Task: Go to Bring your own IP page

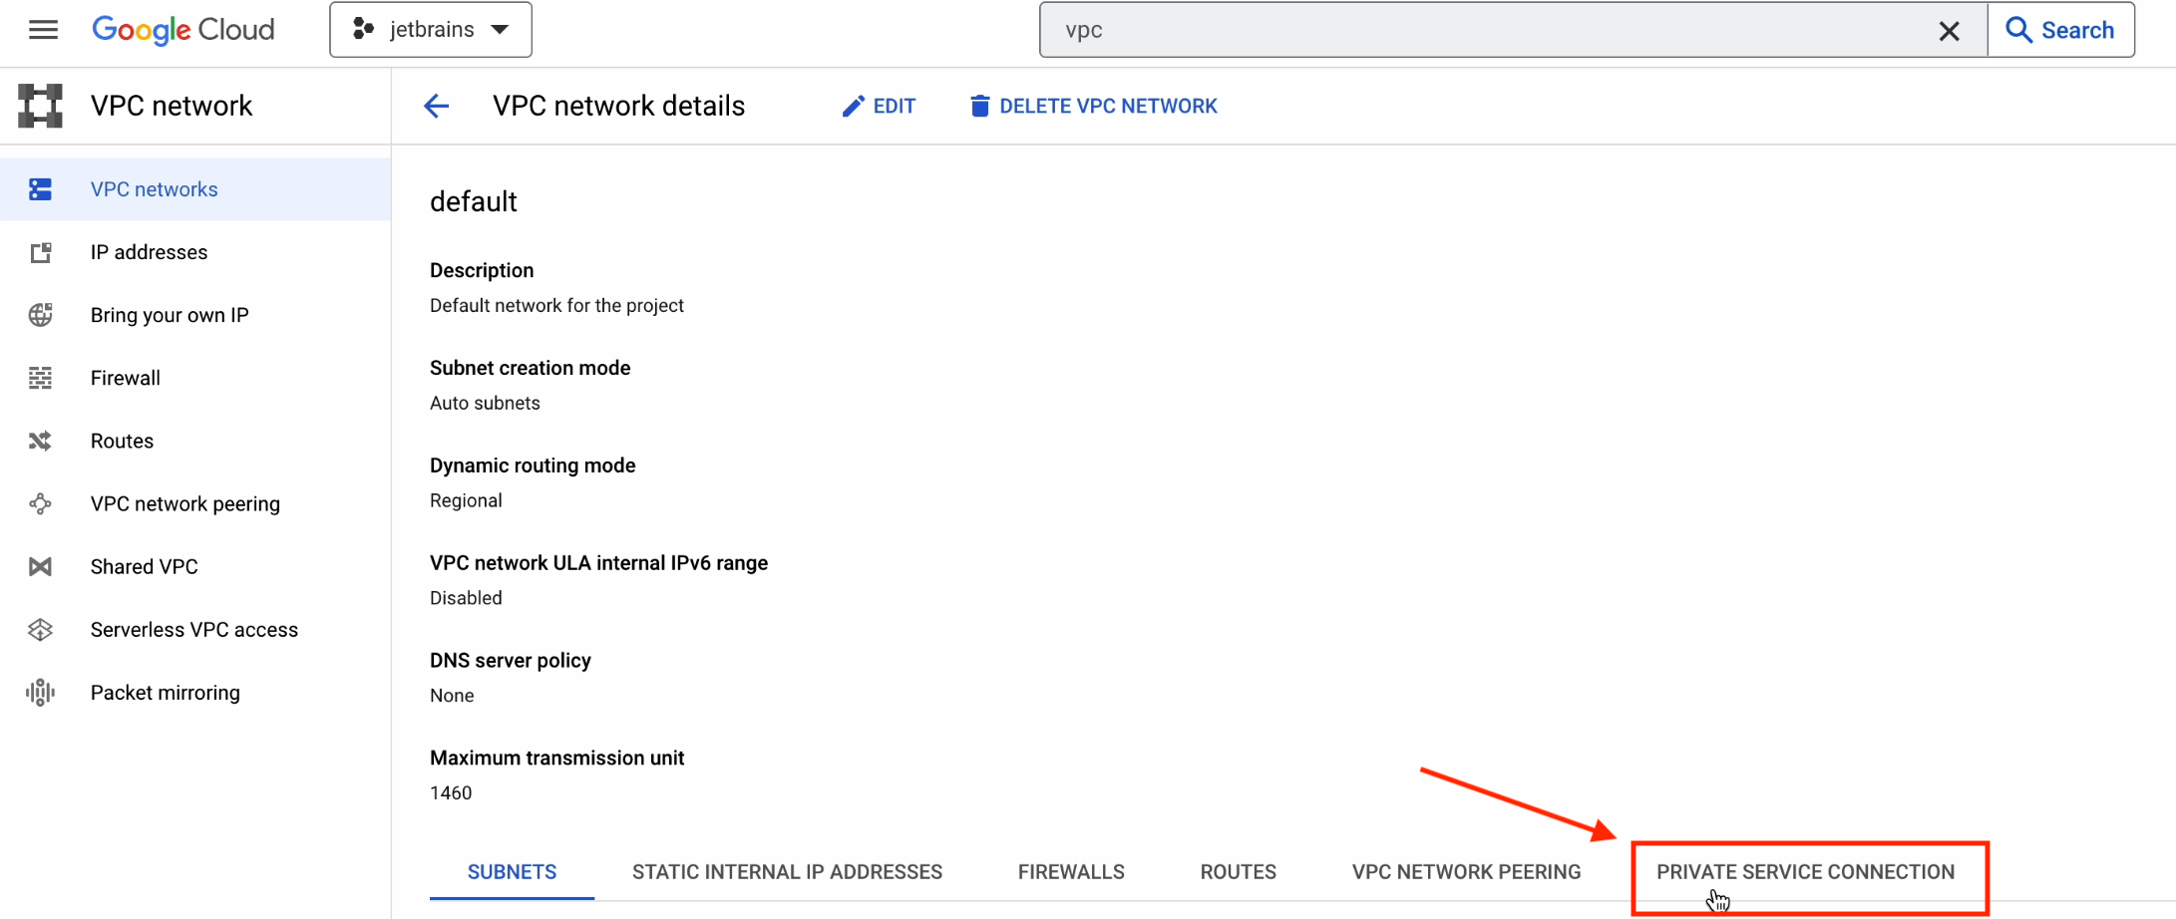Action: click(x=170, y=315)
